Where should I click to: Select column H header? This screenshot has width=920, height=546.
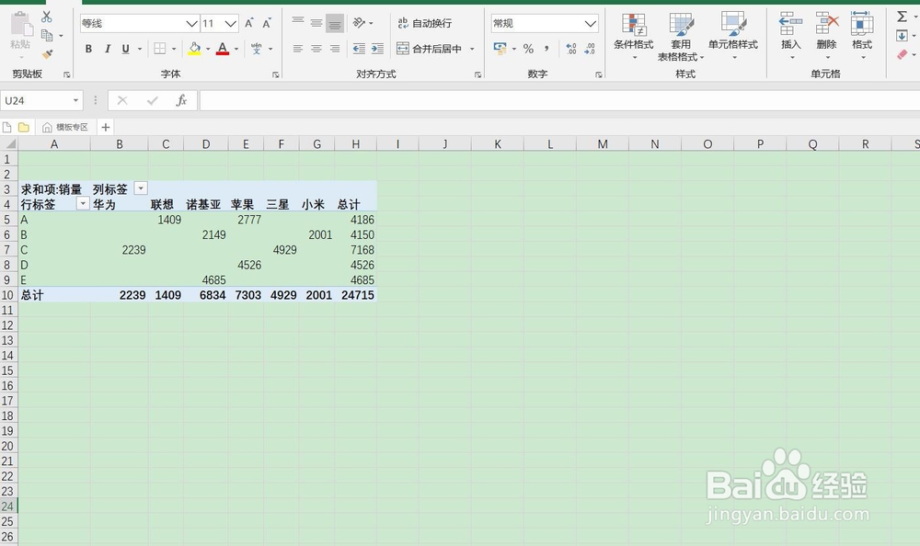pyautogui.click(x=355, y=144)
